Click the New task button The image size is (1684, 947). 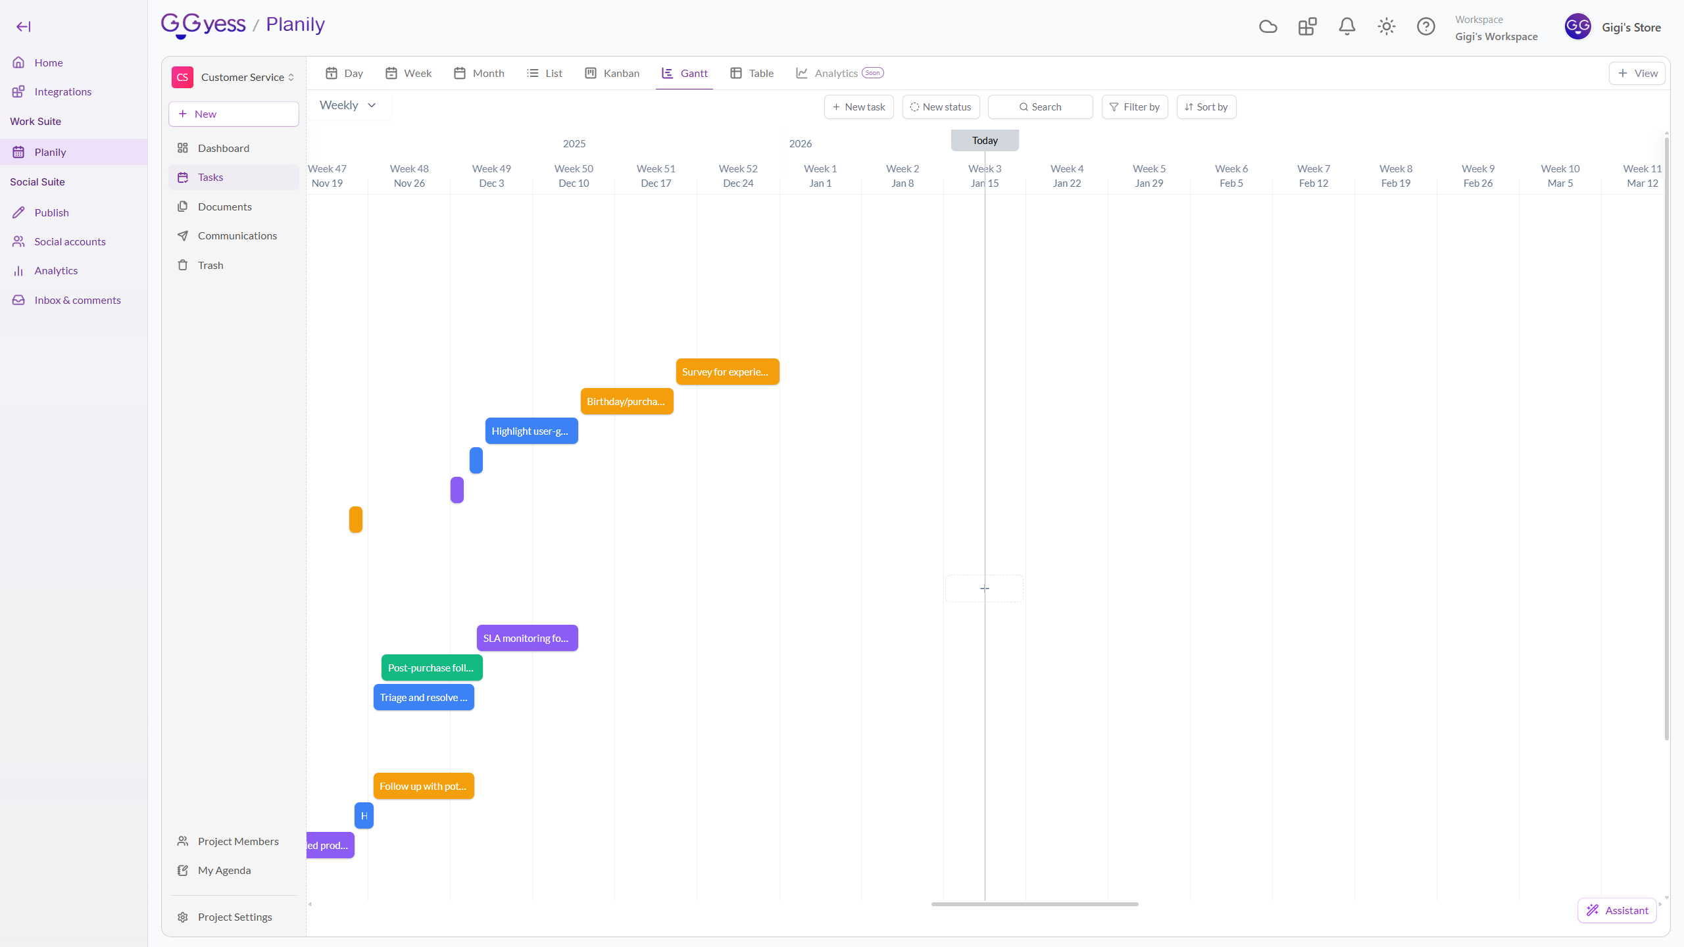click(x=858, y=107)
